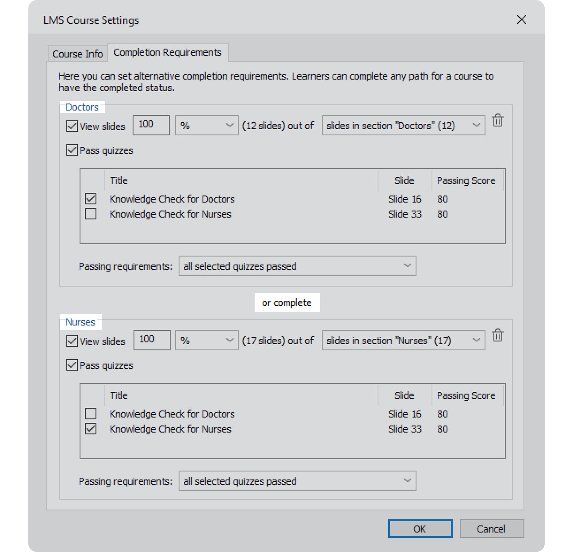Click the or complete button
This screenshot has width=573, height=552.
287,303
